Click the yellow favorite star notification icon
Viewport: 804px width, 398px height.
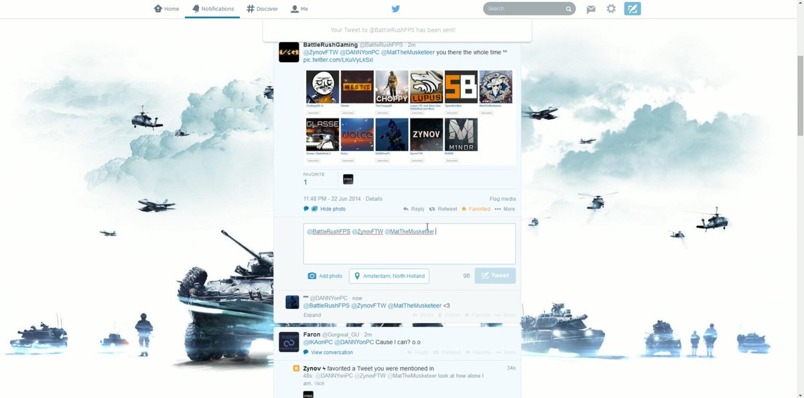coord(296,369)
